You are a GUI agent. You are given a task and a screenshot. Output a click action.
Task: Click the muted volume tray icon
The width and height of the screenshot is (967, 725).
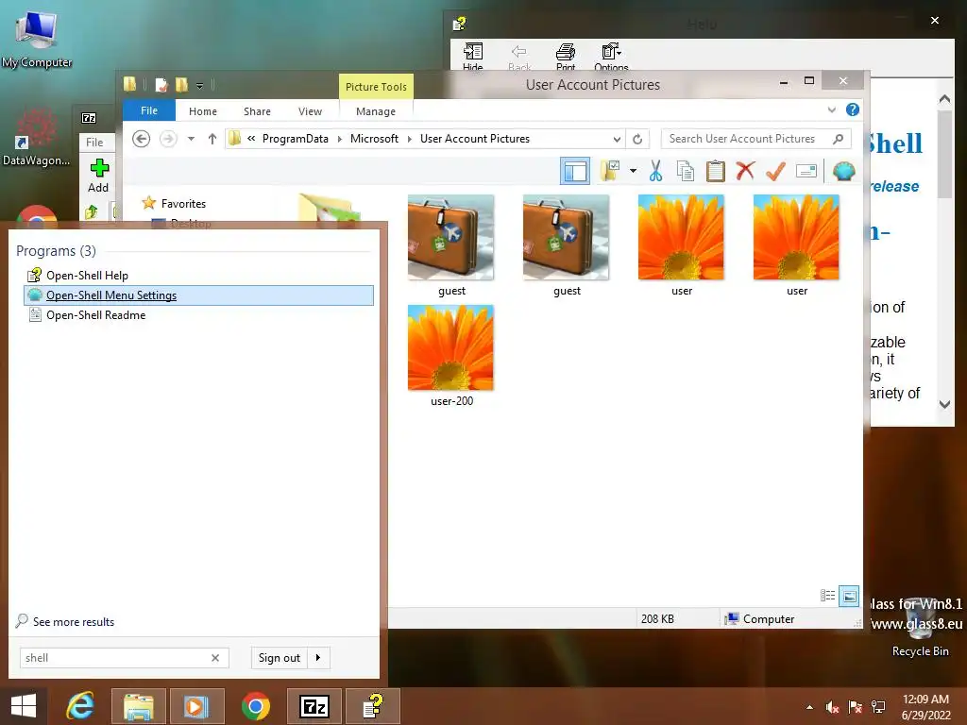832,707
